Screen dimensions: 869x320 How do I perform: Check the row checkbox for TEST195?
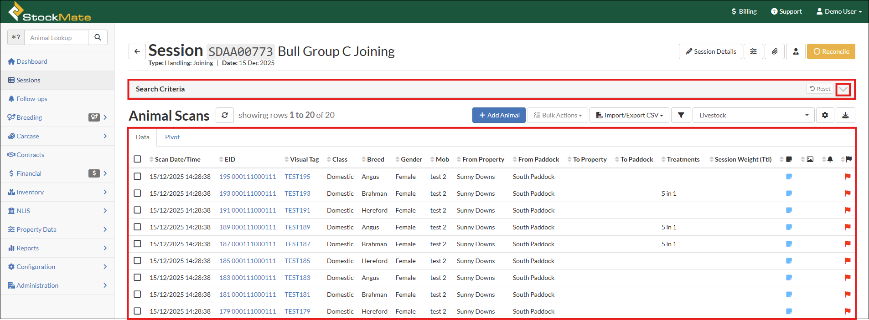point(137,176)
